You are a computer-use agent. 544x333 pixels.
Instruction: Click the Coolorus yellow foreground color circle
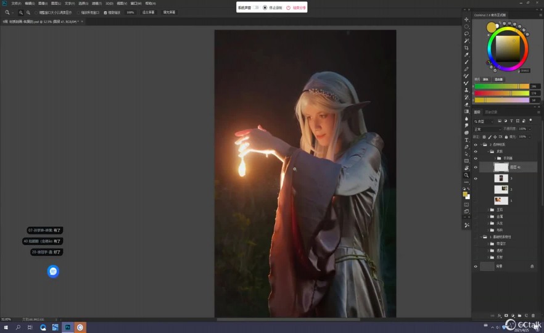click(x=491, y=27)
